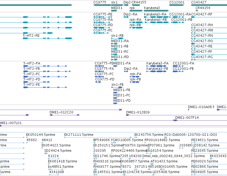The image size is (227, 176).
Task: Click protein 5-HT2-PA
Action: 32,63
